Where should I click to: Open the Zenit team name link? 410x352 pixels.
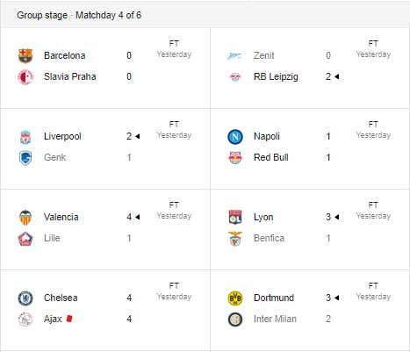263,55
